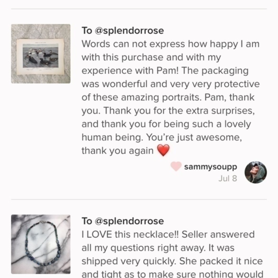Screen dimensions: 278x278
Task: Like the review by sammysoupp with the pink heart
Action: click(176, 167)
